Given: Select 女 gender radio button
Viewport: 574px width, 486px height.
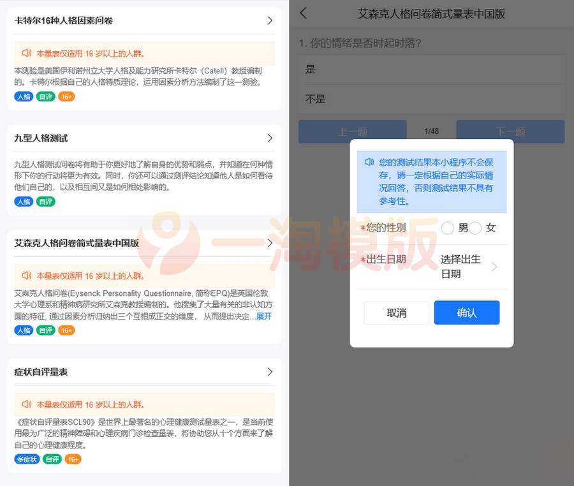Looking at the screenshot, I should (x=475, y=228).
